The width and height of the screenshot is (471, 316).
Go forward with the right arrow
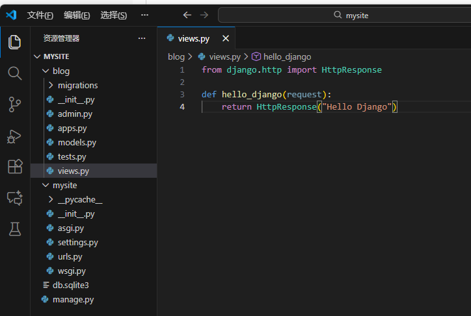coord(204,15)
